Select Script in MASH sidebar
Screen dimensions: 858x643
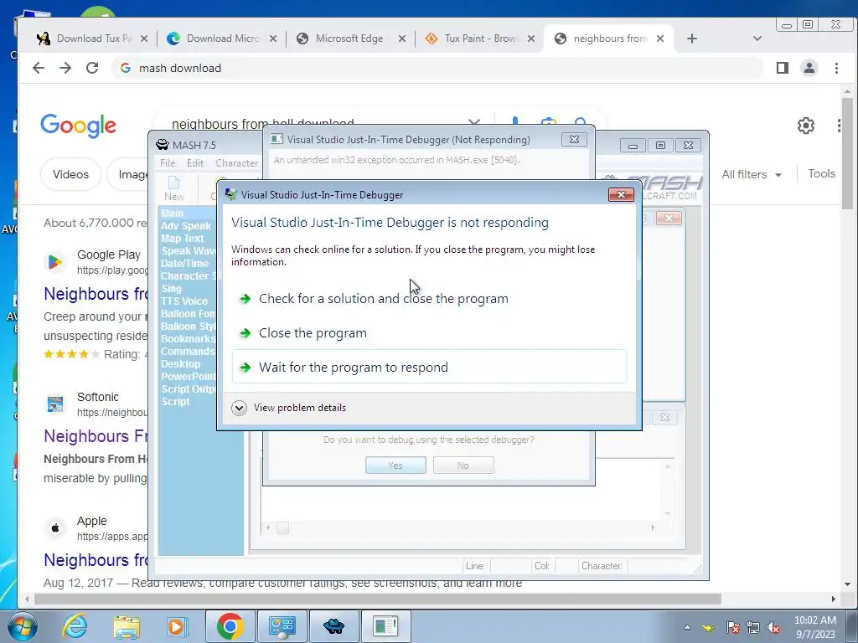175,402
